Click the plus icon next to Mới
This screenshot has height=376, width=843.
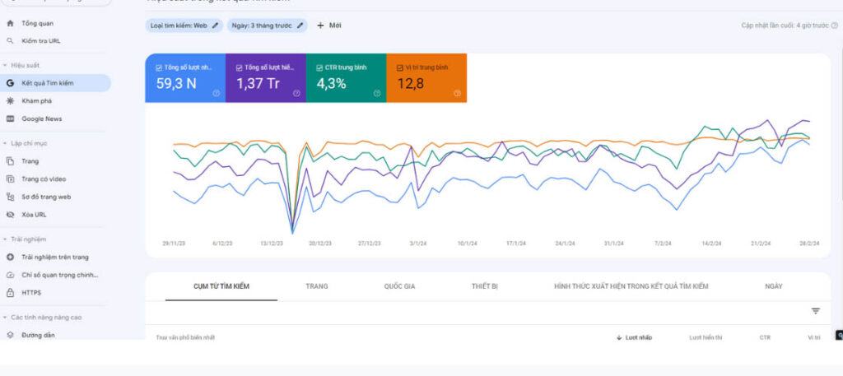point(320,26)
